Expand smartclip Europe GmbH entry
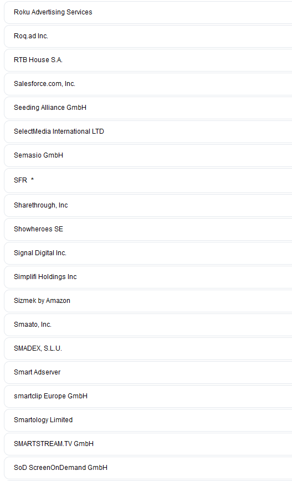Image resolution: width=292 pixels, height=481 pixels. coord(148,397)
